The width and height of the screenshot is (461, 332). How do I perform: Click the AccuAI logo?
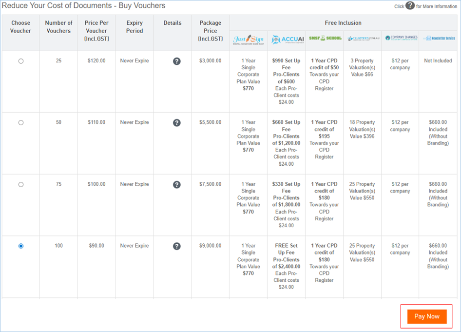pos(286,39)
